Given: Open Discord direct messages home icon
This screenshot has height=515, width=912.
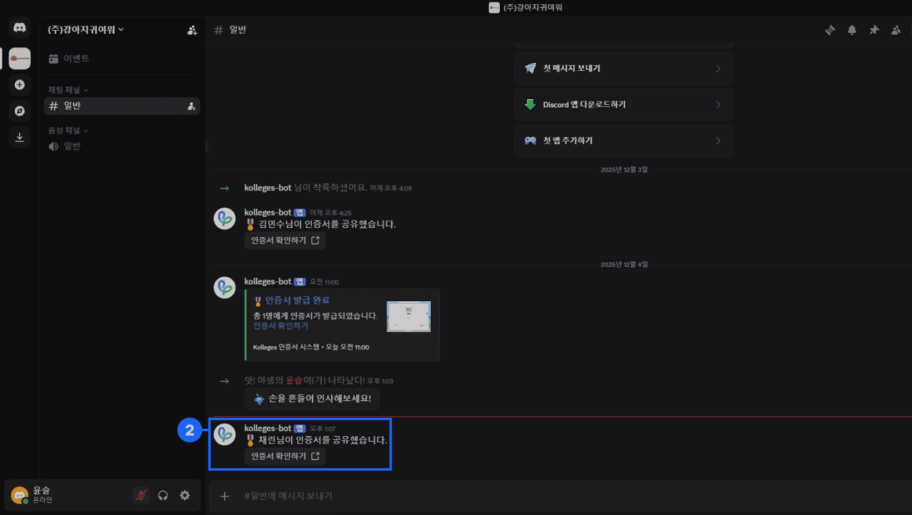Looking at the screenshot, I should (x=20, y=28).
